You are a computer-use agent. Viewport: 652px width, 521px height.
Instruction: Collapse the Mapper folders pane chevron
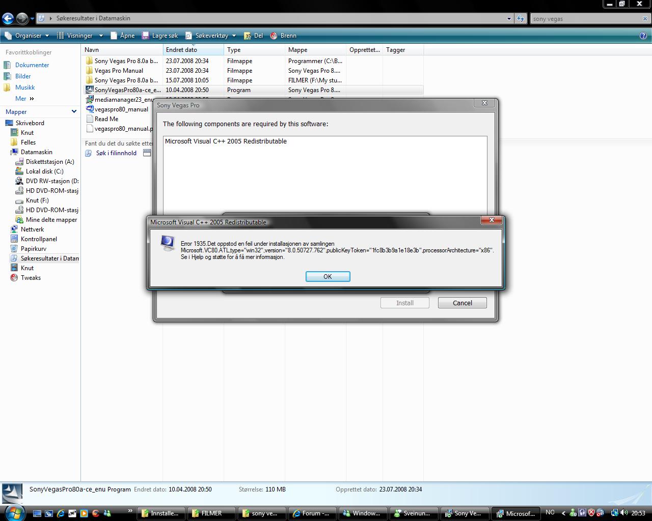click(74, 111)
